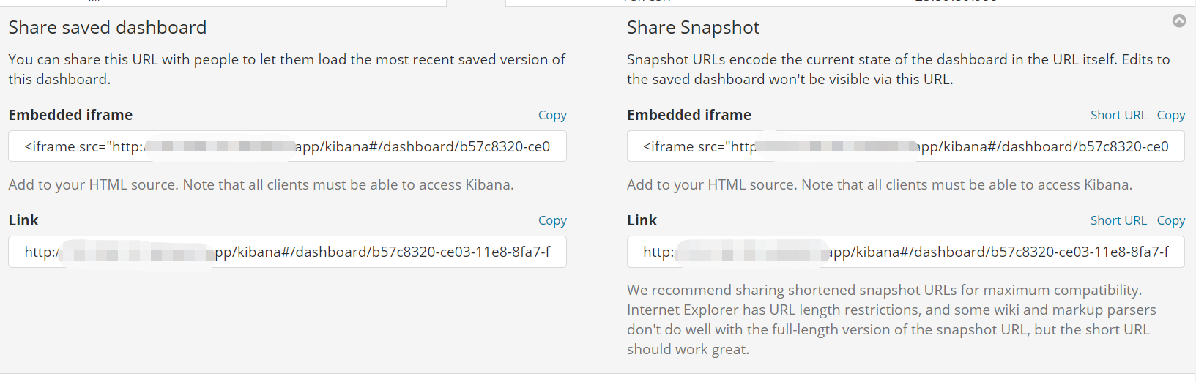
Task: Copy the snapshot link URL
Action: coord(1170,220)
